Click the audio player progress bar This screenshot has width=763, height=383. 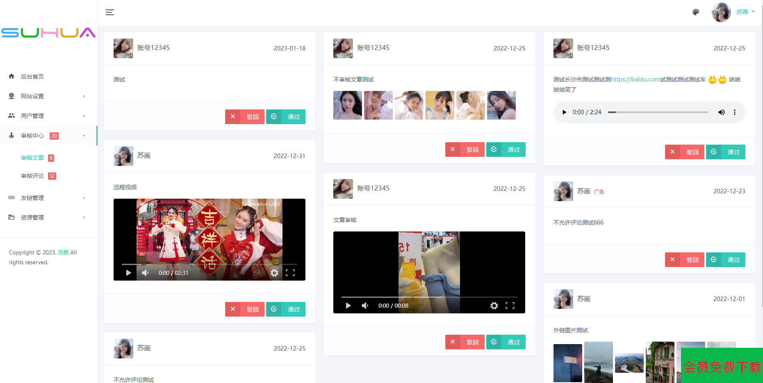(x=658, y=112)
